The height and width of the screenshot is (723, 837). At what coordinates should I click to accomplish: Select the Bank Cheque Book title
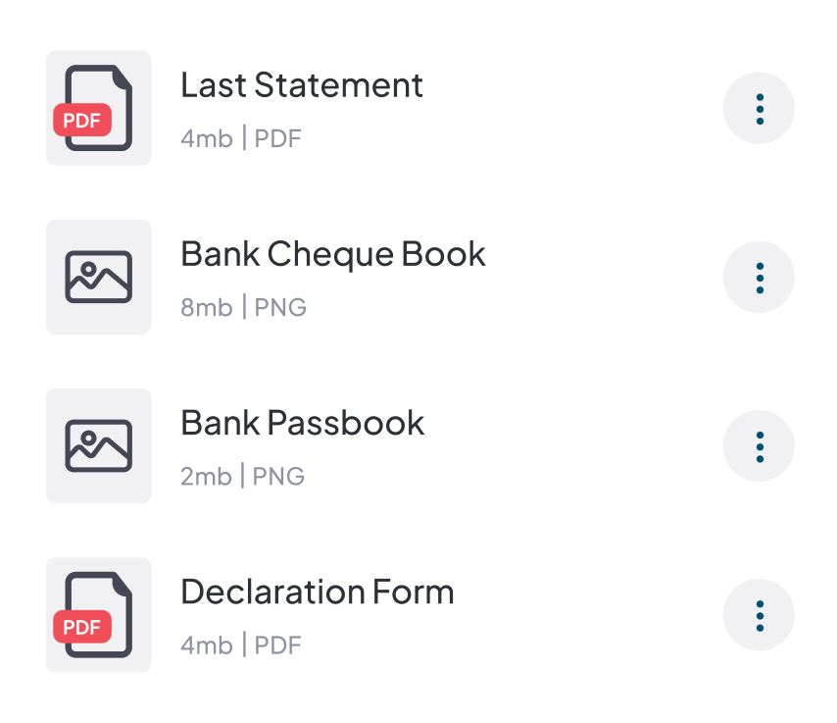[x=333, y=254]
